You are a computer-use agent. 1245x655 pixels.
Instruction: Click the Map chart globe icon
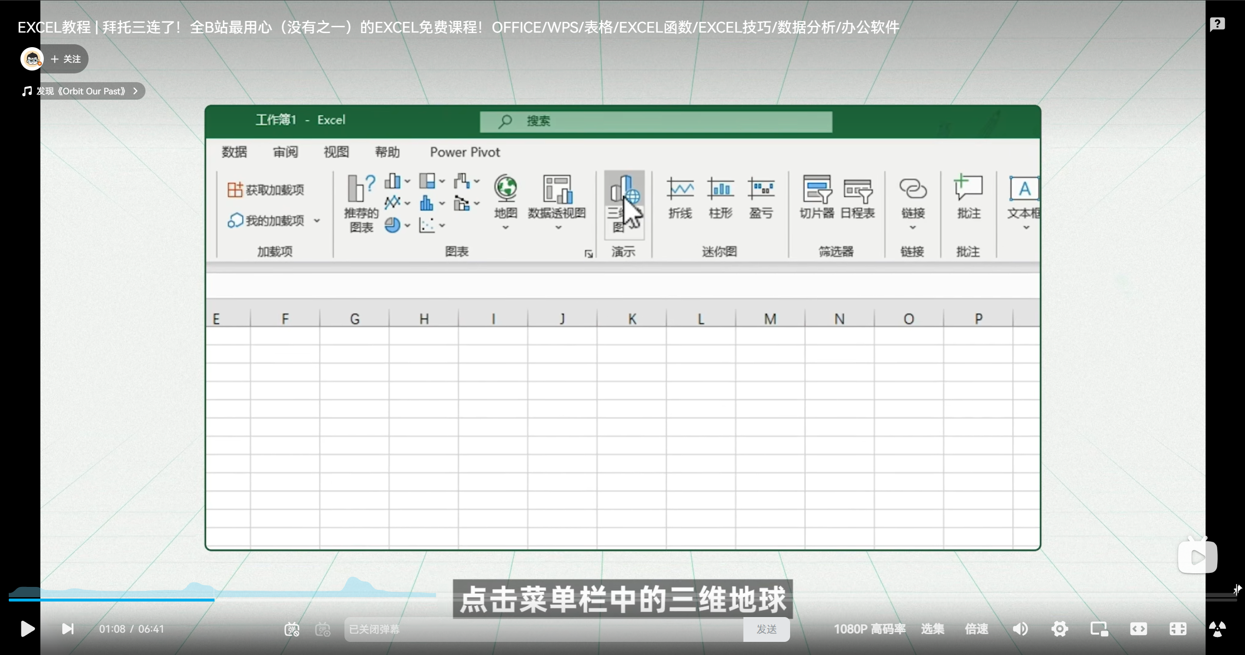[505, 189]
